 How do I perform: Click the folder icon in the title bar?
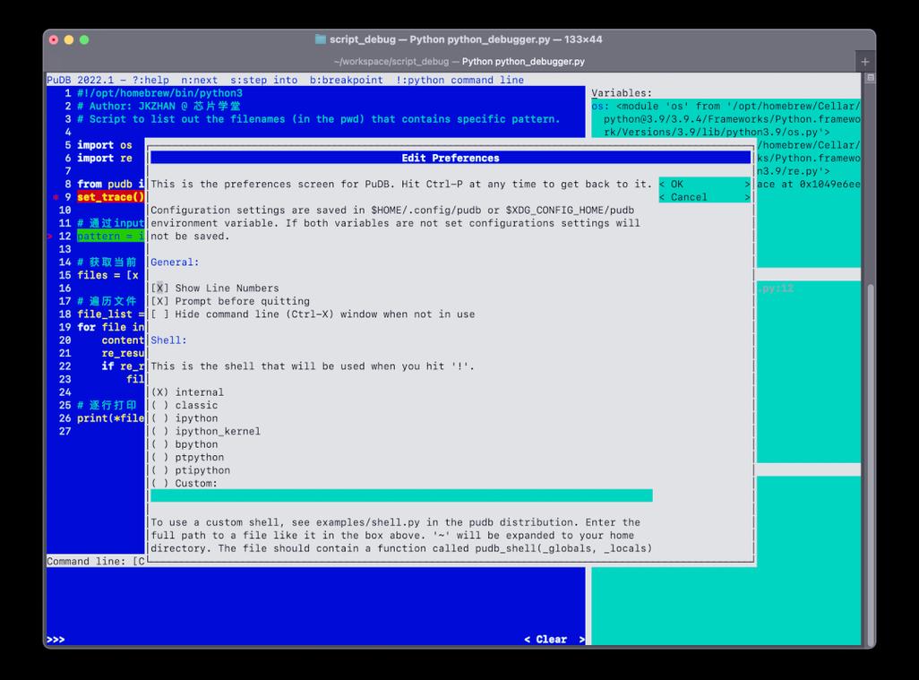click(320, 39)
